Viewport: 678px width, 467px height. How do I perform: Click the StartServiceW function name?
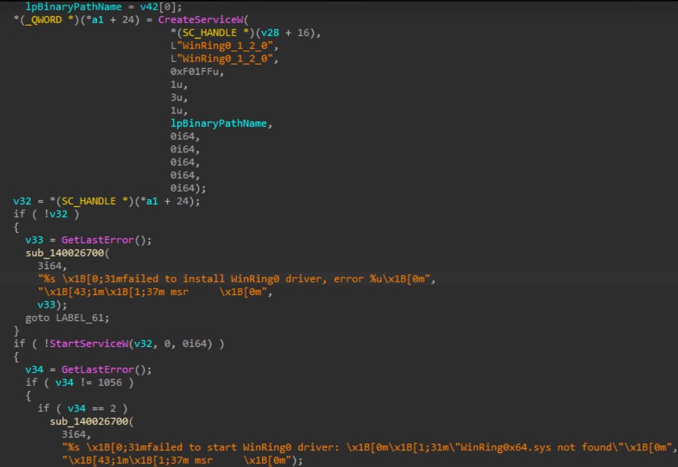point(85,342)
